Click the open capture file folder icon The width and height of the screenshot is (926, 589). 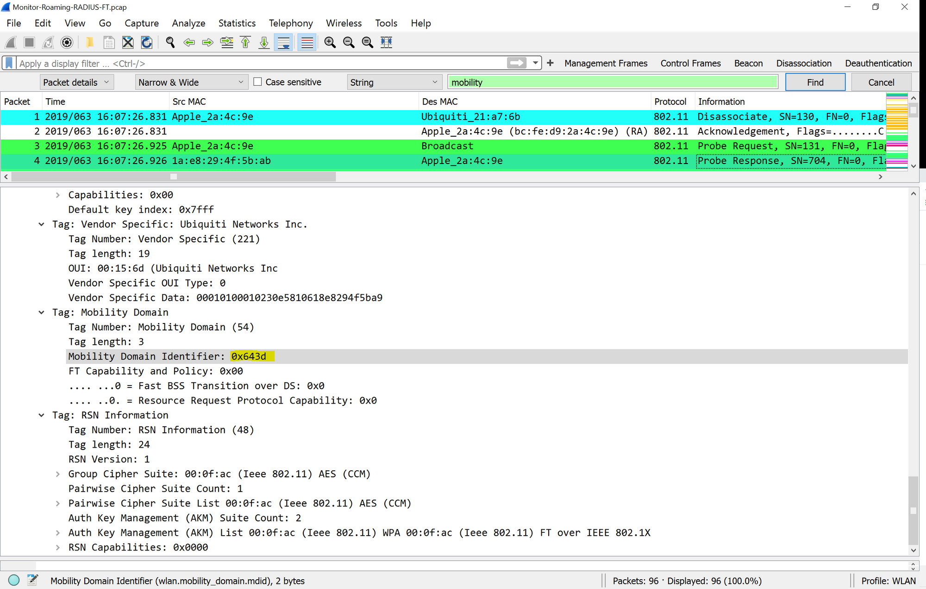coord(90,43)
